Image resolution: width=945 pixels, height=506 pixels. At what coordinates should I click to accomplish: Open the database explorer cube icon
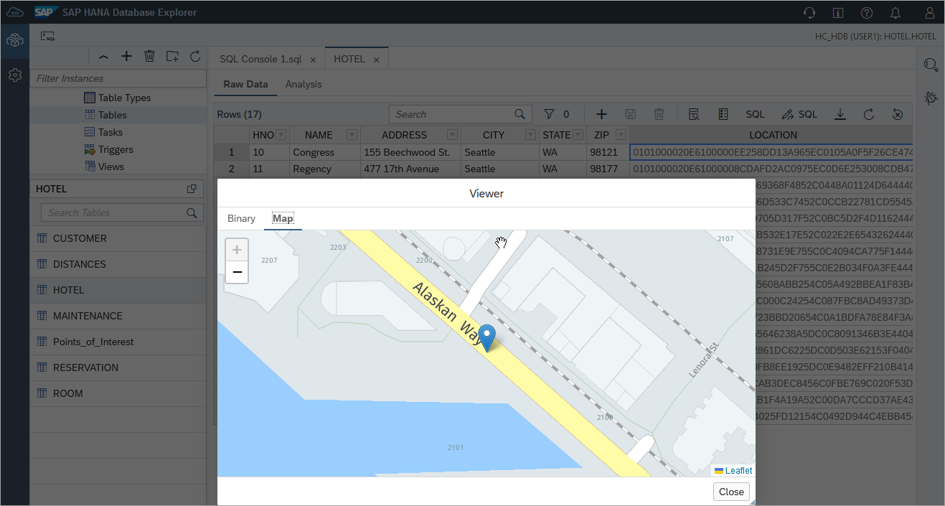point(14,40)
